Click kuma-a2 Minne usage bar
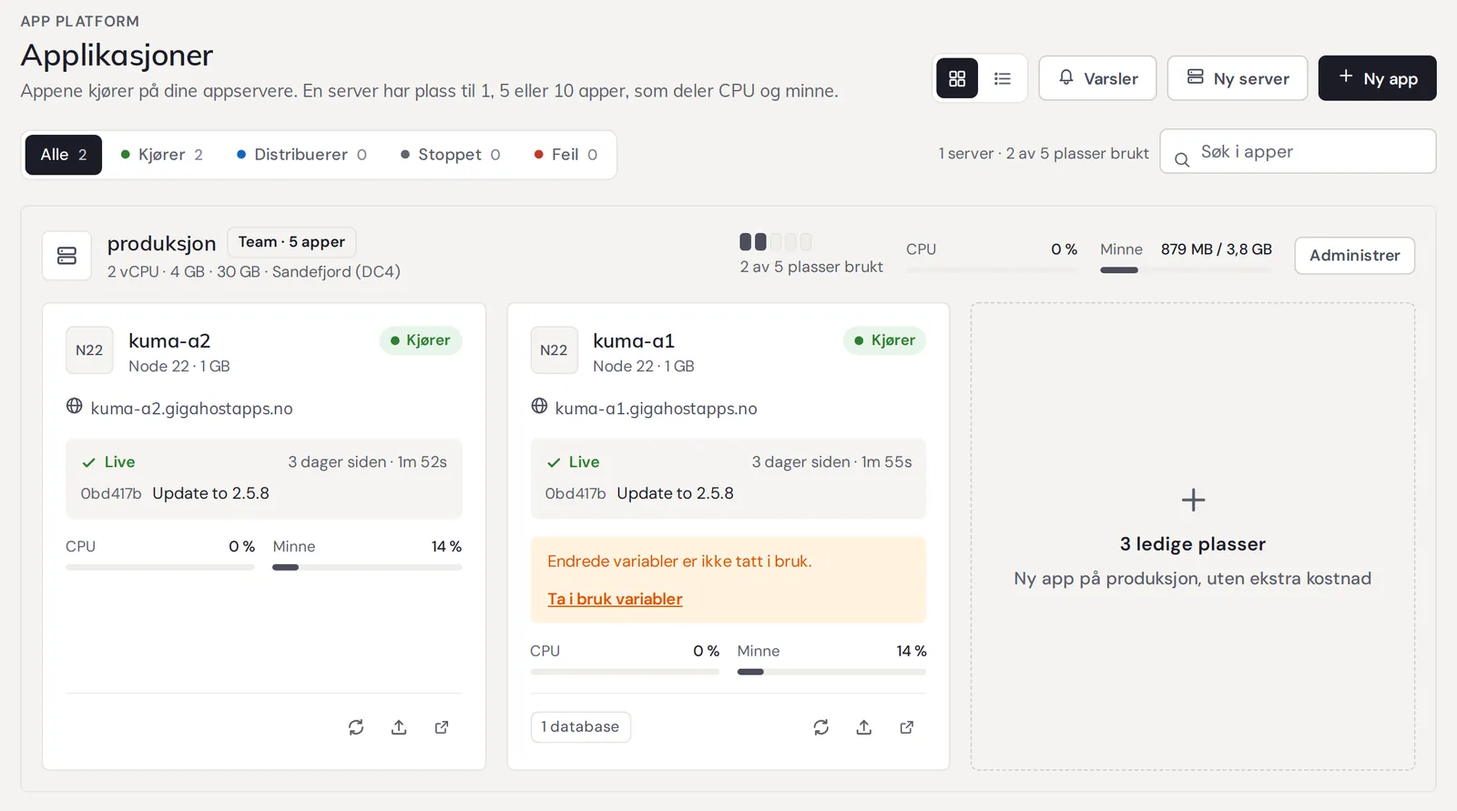Image resolution: width=1457 pixels, height=811 pixels. pos(367,567)
